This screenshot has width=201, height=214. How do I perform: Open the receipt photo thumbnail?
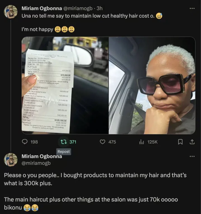pyautogui.click(x=65, y=86)
